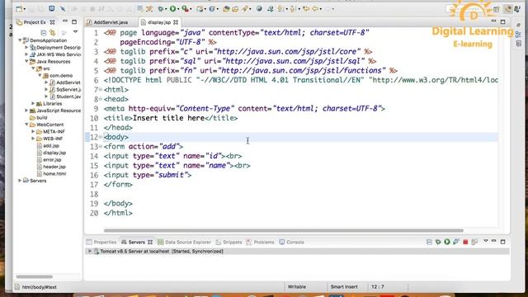
Task: Select display.jsp in project tree
Action: point(51,153)
